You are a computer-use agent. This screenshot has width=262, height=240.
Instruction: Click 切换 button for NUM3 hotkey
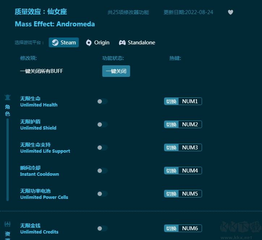click(x=171, y=148)
